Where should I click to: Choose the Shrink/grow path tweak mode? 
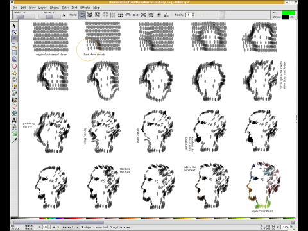[135, 15]
